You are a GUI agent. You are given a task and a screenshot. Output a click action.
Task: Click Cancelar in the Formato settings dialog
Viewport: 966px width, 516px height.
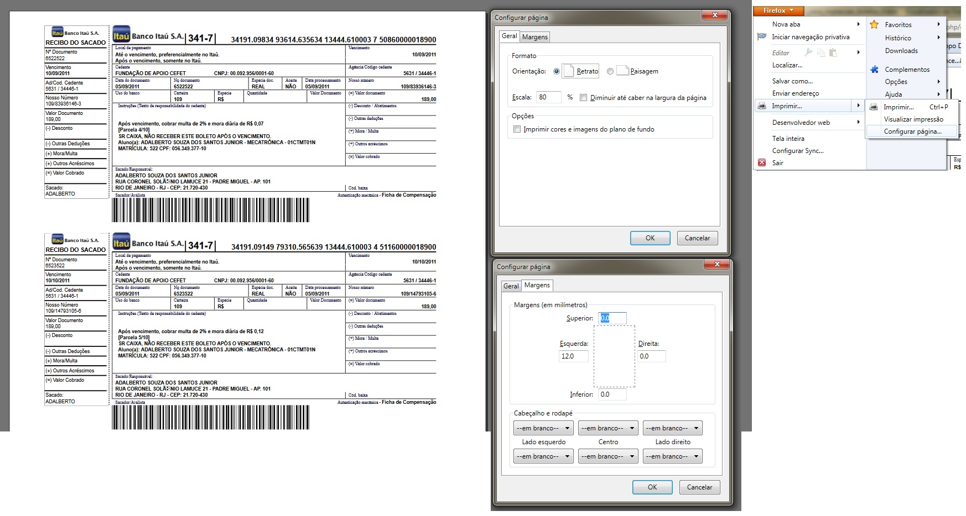[697, 238]
